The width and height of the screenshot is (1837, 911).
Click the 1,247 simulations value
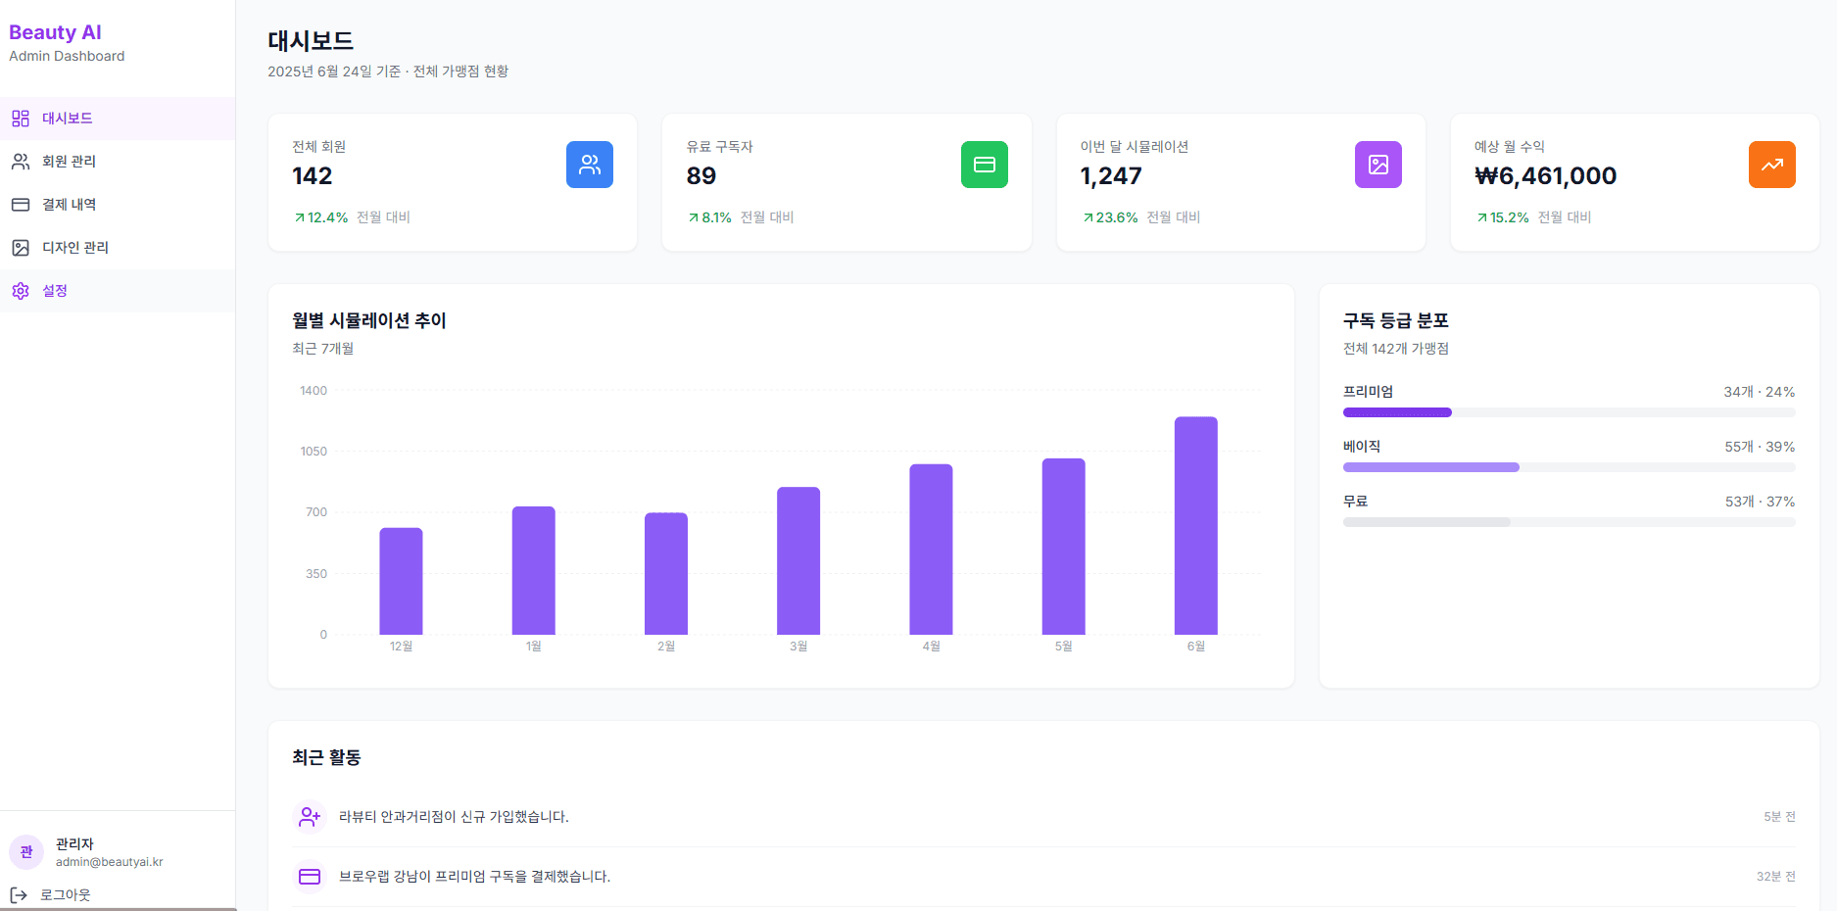point(1111,176)
